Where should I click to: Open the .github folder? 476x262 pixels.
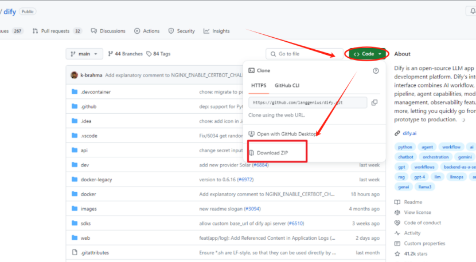pyautogui.click(x=88, y=106)
